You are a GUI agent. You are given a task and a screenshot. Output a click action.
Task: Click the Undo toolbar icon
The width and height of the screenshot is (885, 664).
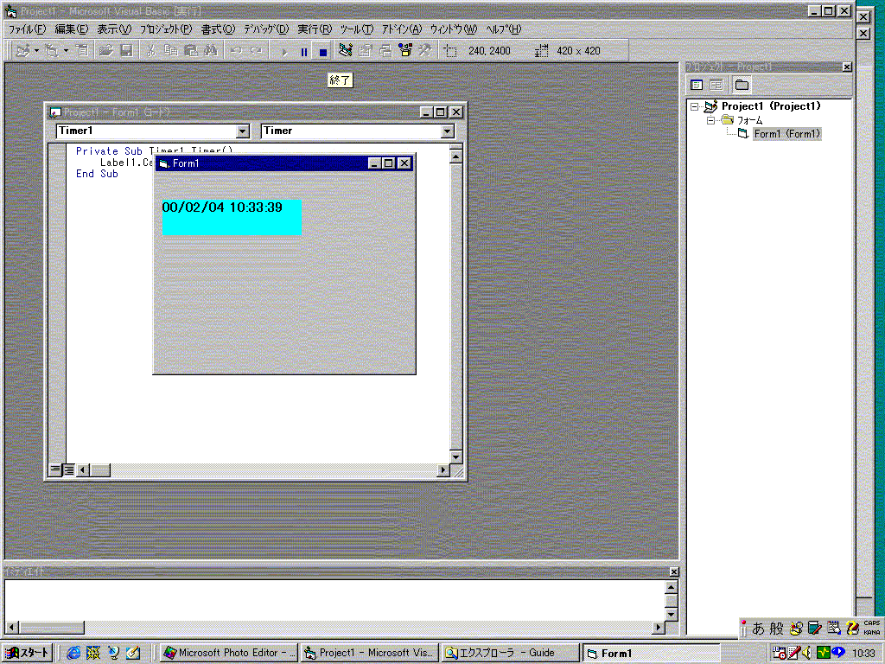click(x=237, y=51)
